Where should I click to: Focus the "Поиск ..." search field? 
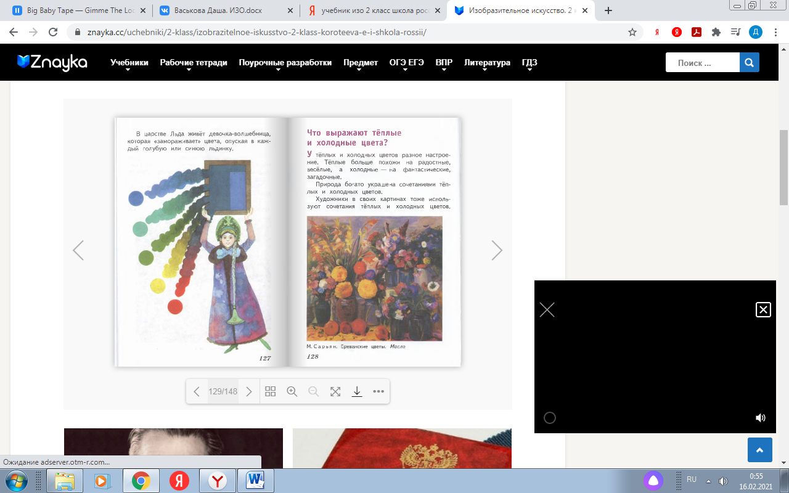pyautogui.click(x=703, y=62)
